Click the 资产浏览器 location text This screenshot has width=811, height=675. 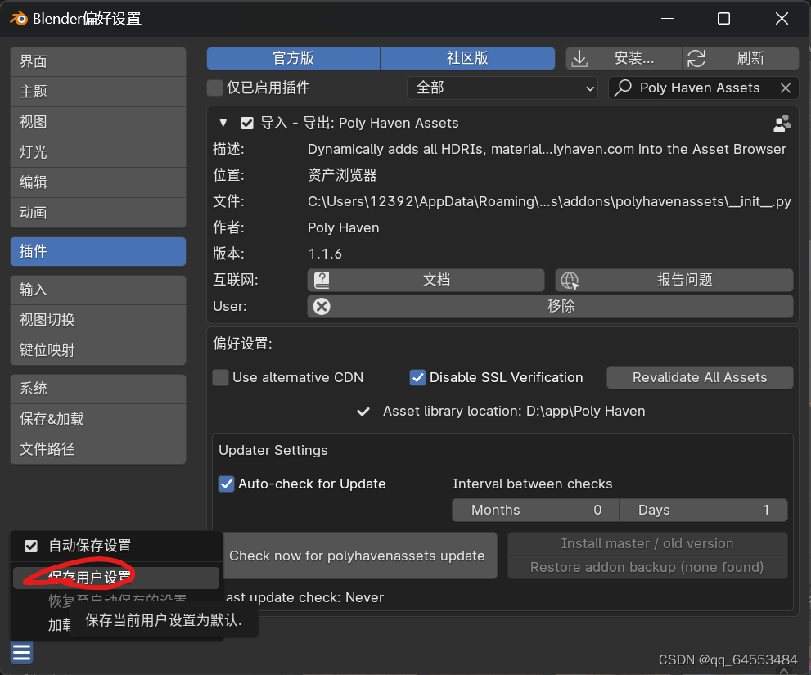click(x=342, y=175)
